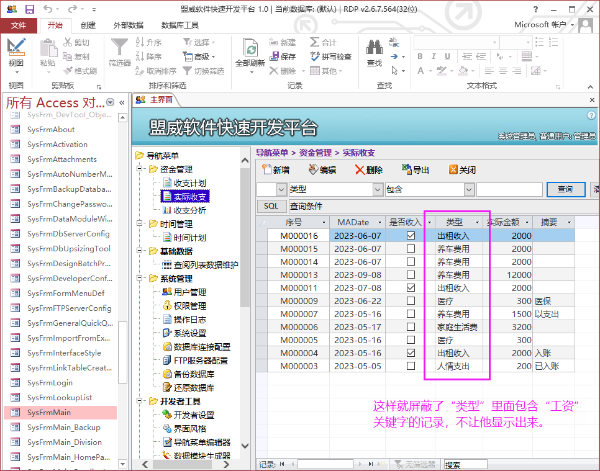The width and height of the screenshot is (600, 471).
Task: Collapse the 资金管理 tree node
Action: [140, 169]
